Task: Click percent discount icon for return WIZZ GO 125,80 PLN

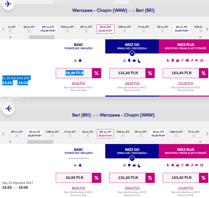Action: 150,178
